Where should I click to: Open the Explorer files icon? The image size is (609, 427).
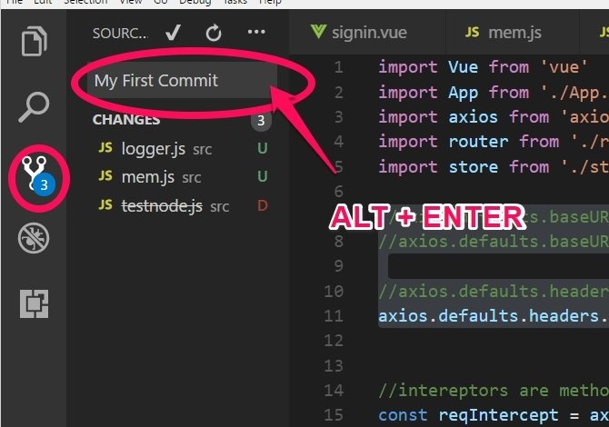35,41
